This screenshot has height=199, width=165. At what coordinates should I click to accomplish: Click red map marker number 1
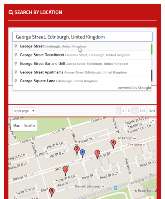(97, 154)
